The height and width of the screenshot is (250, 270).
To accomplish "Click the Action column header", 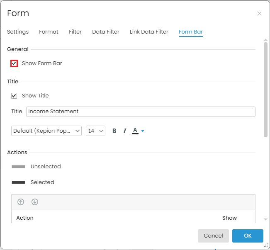I will point(25,218).
